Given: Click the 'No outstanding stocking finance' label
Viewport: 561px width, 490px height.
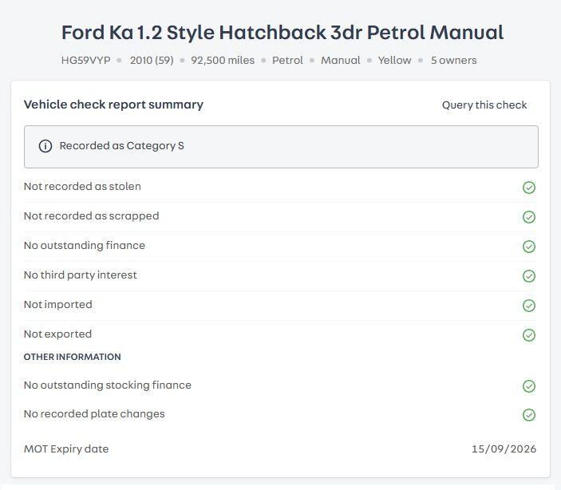Looking at the screenshot, I should click(108, 385).
